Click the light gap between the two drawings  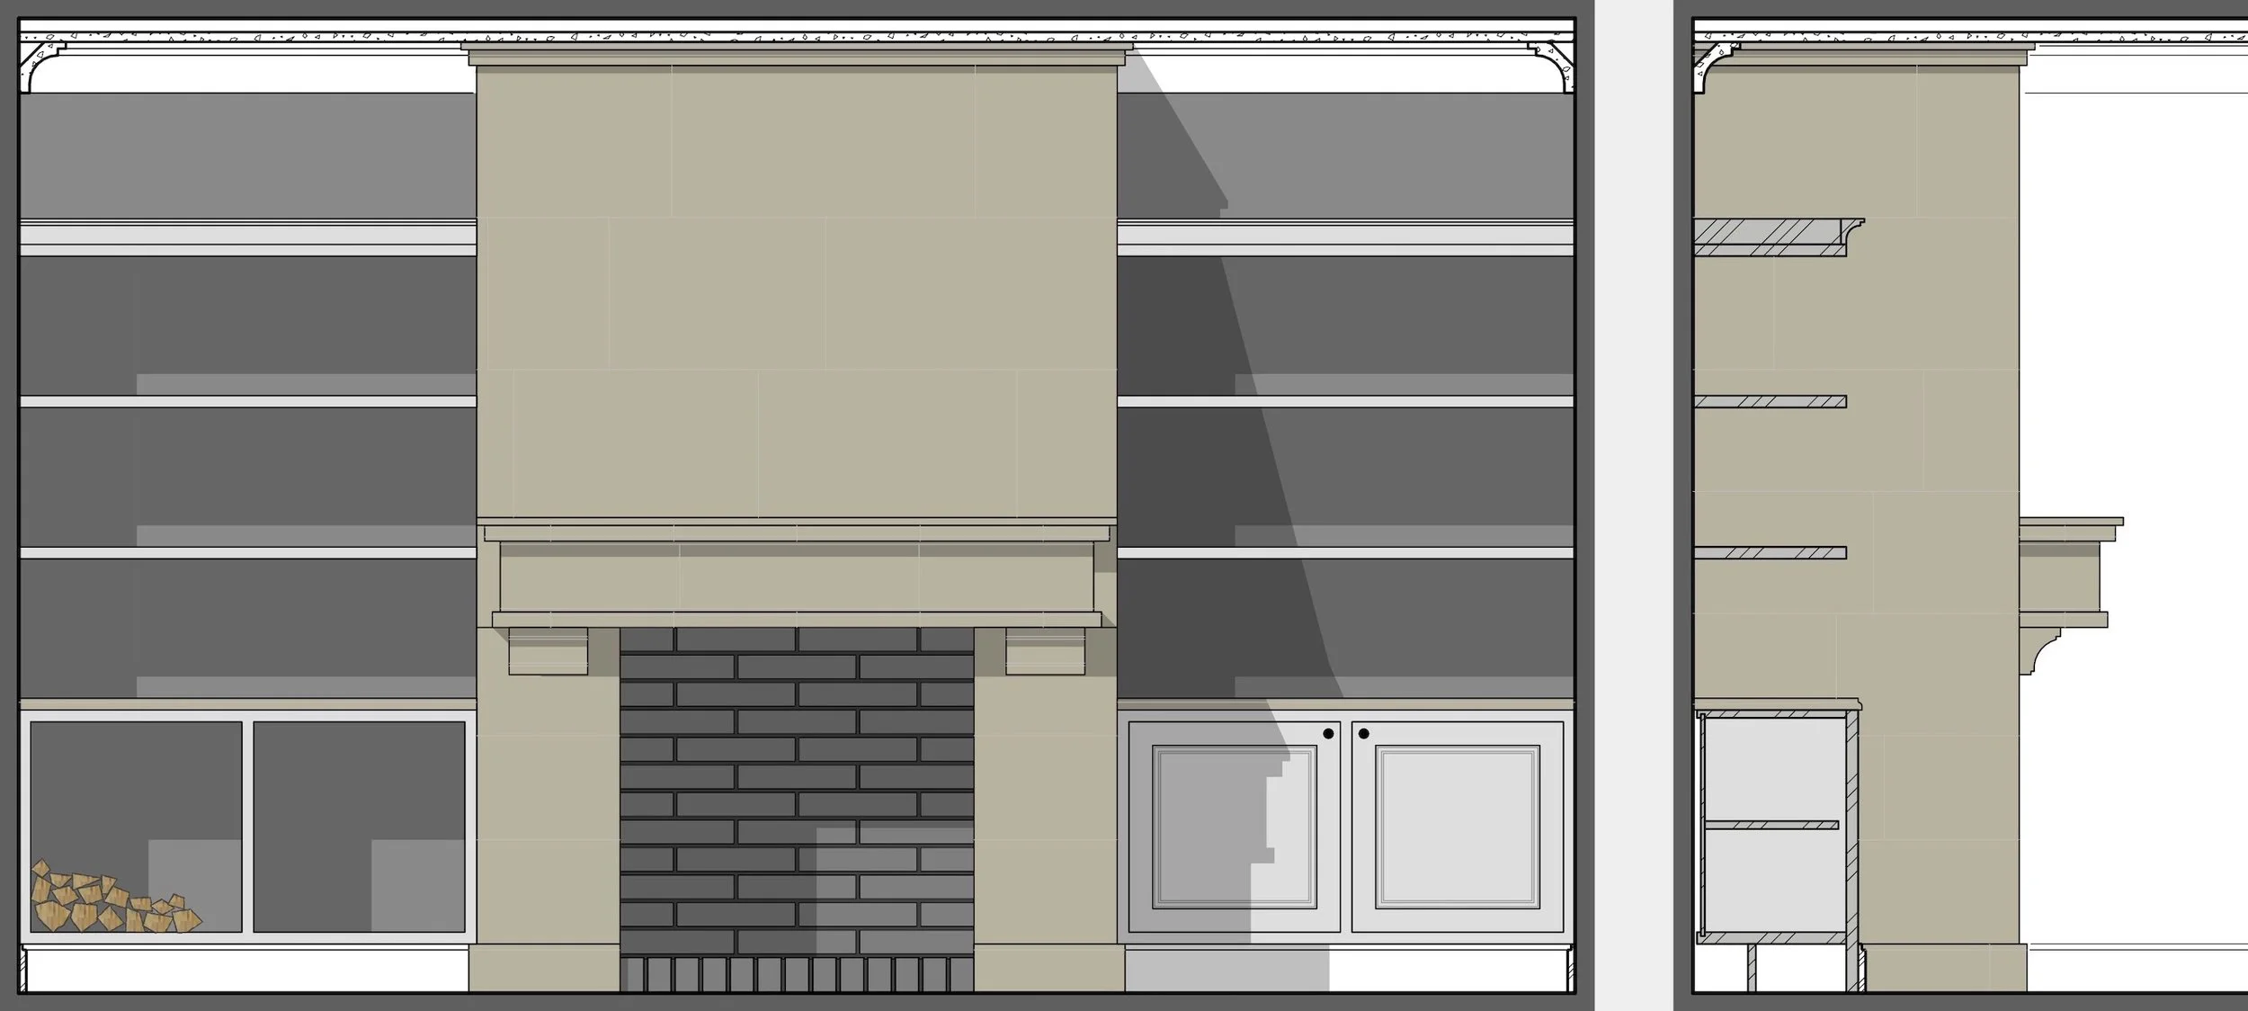1633,505
